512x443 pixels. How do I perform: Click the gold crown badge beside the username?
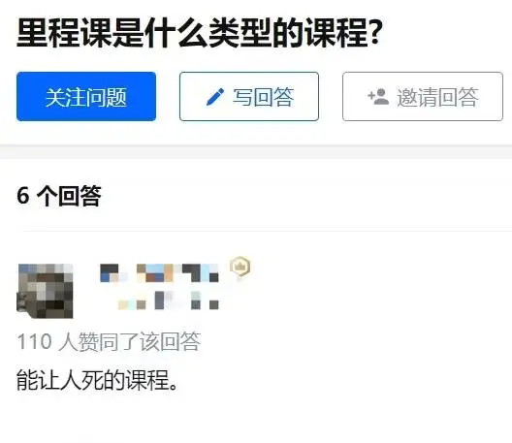240,267
